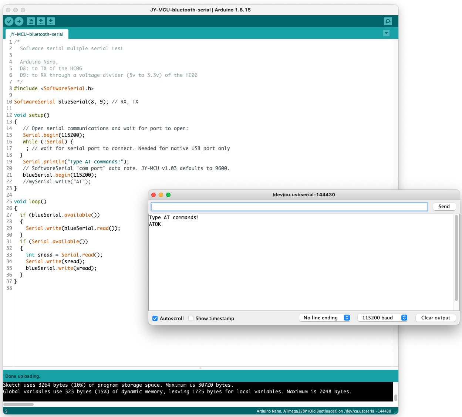
Task: Click the 'while (!Serial) {' code line
Action: 48,142
